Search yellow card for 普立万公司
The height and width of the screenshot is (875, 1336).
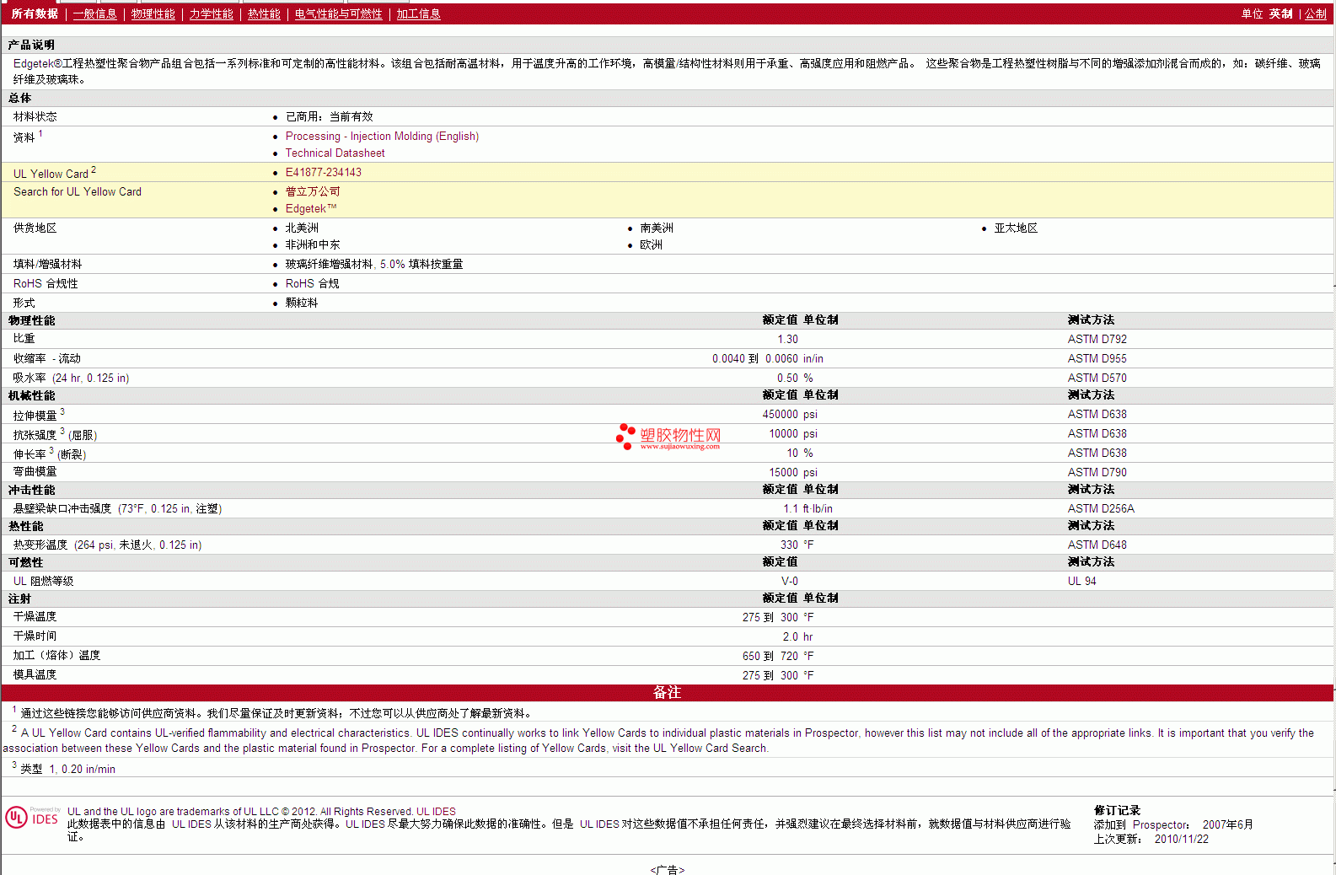tap(313, 191)
